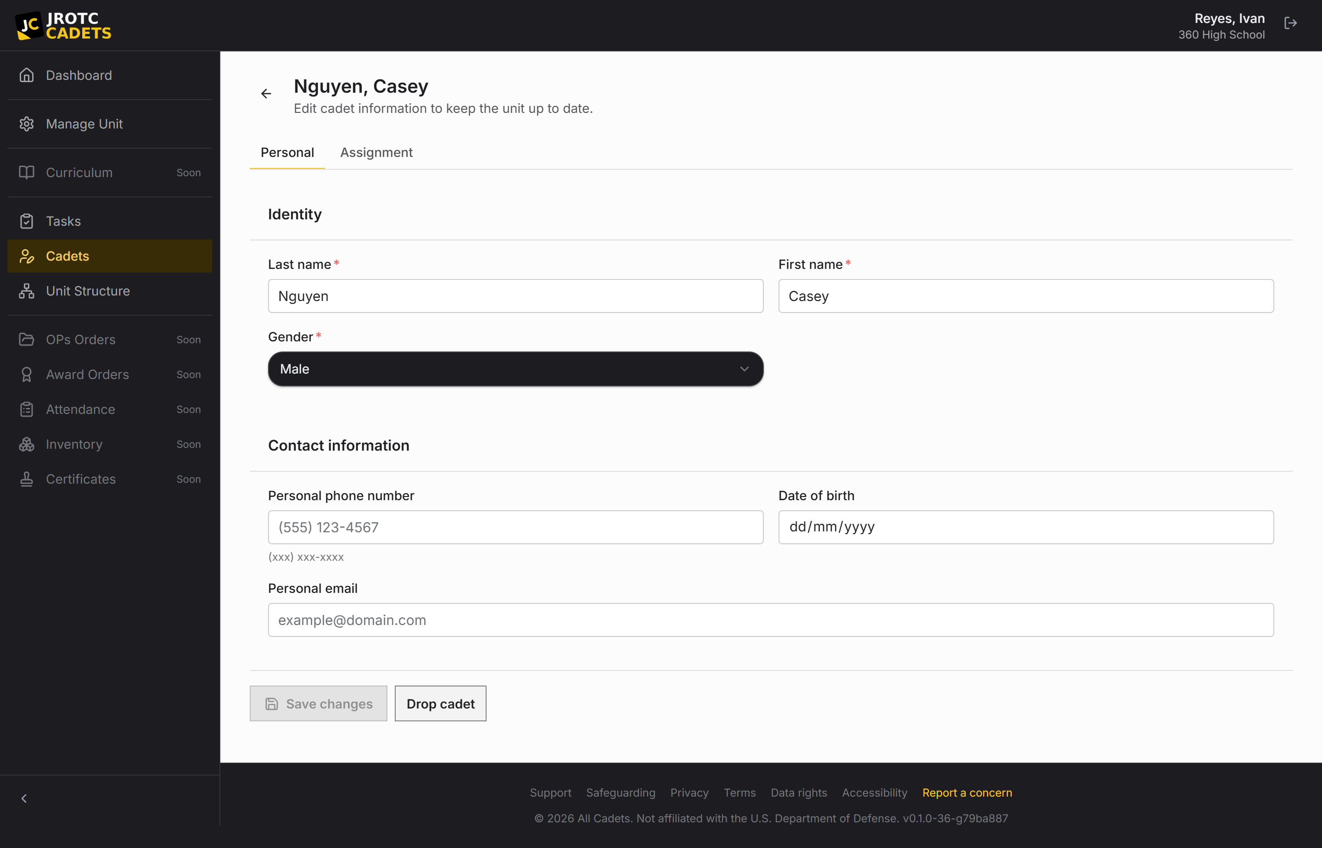Click the logout icon next to Reyes, Ivan
This screenshot has width=1322, height=848.
click(1291, 23)
